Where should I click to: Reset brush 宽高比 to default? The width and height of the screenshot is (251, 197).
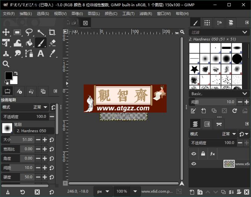click(x=52, y=149)
